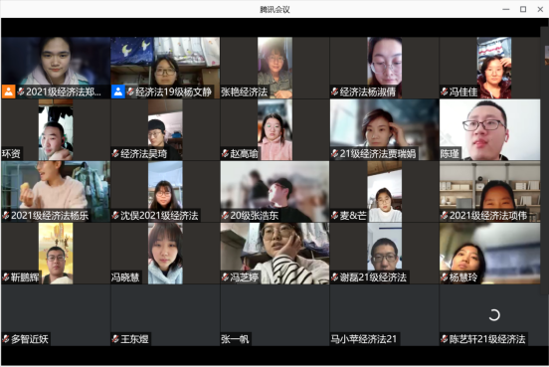Click name label 马小苹经济法21
Viewport: 549px width, 367px height.
pyautogui.click(x=364, y=338)
